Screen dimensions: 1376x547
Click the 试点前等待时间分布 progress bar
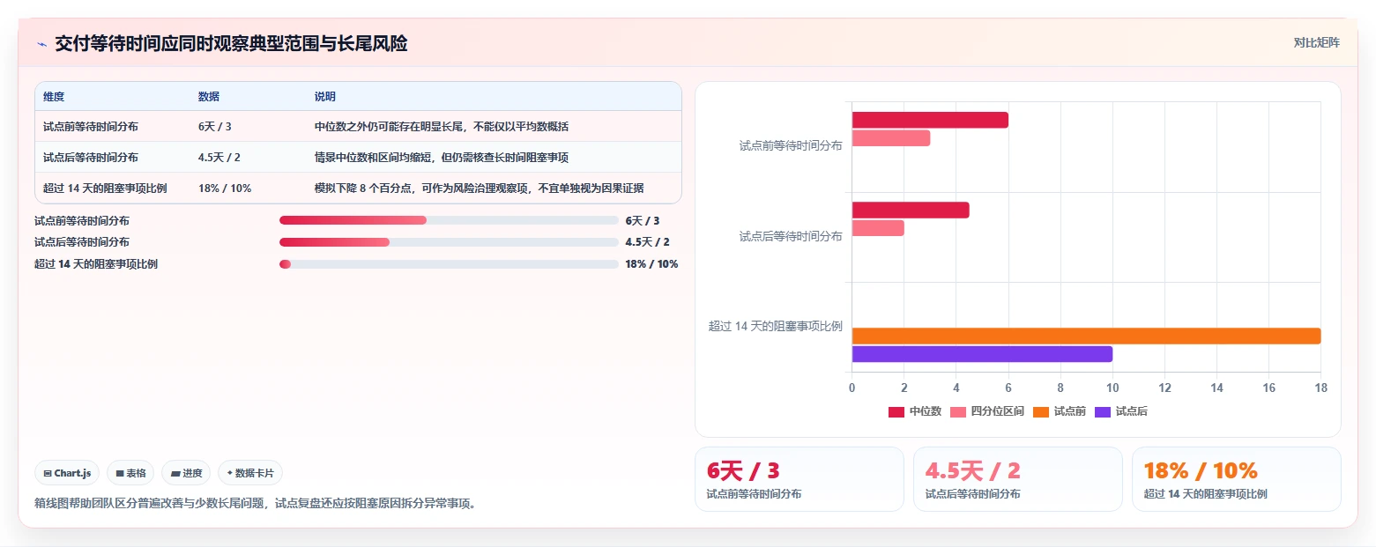pyautogui.click(x=449, y=220)
